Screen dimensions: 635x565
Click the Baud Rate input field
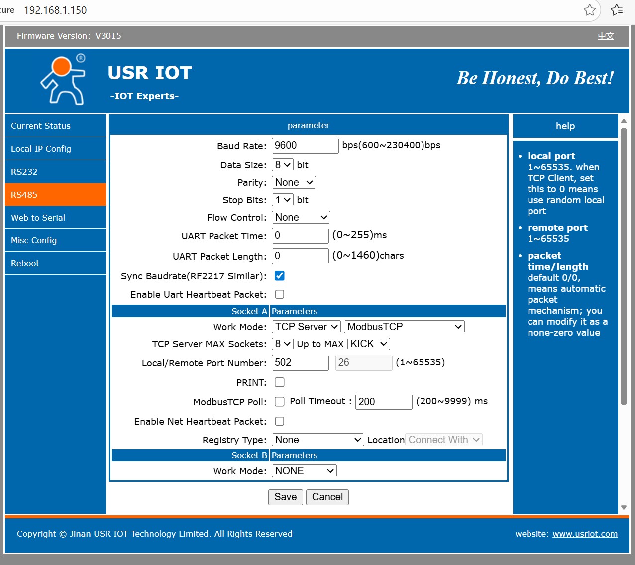[x=305, y=146]
